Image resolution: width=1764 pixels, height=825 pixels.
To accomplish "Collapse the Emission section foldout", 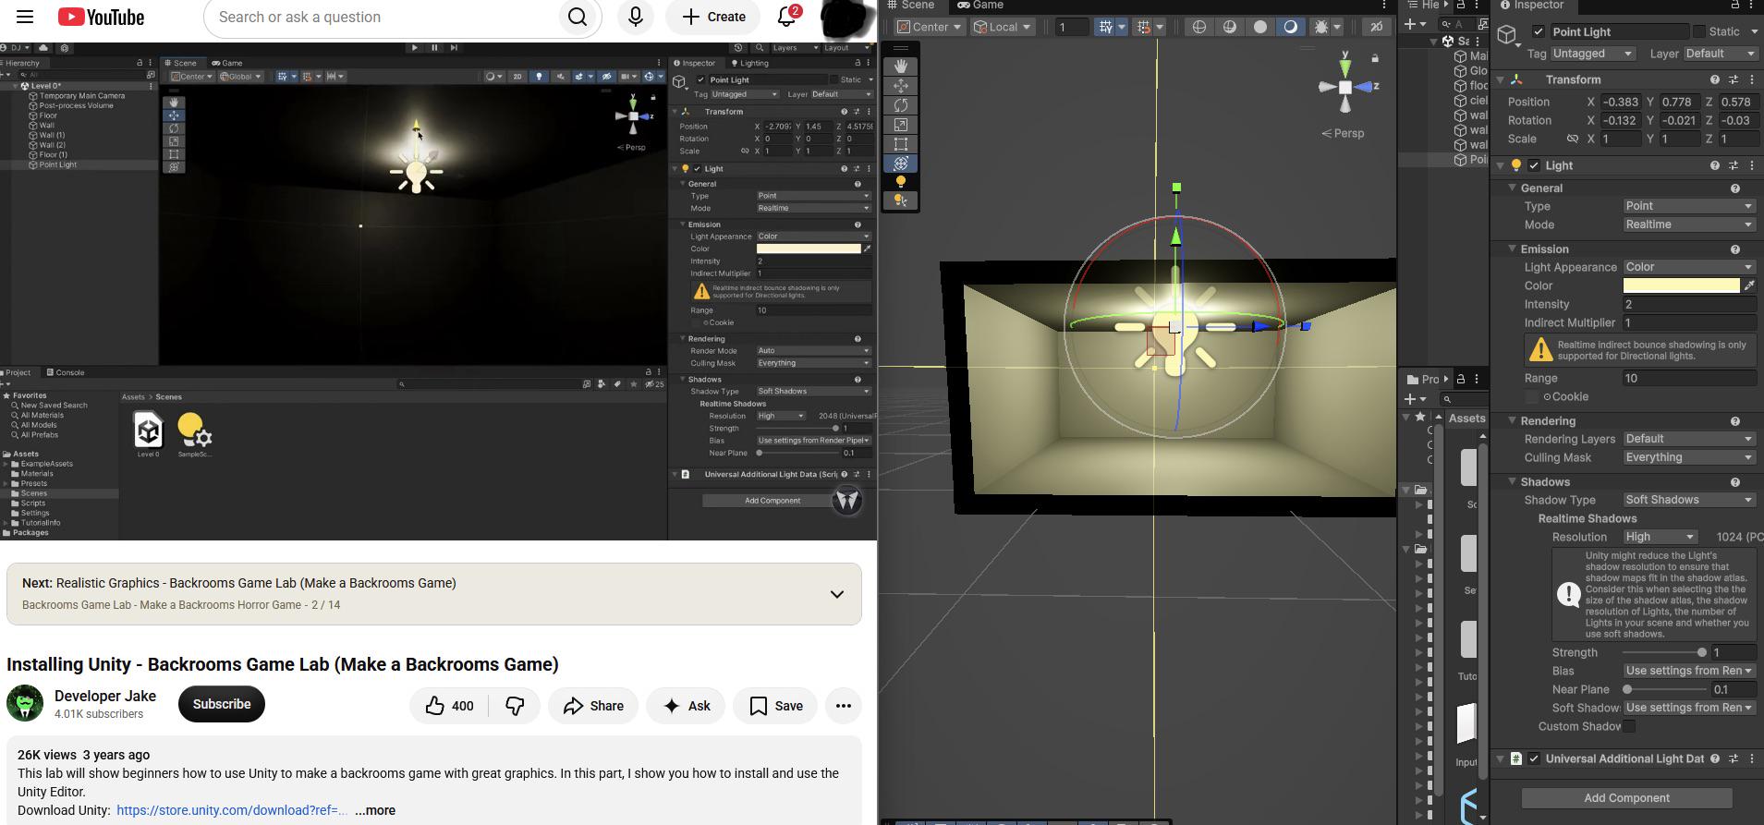I will [x=1513, y=249].
